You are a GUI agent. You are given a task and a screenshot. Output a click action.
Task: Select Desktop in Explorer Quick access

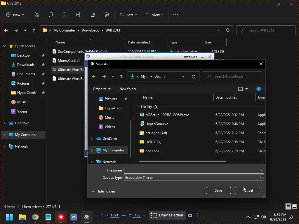pos(23,55)
